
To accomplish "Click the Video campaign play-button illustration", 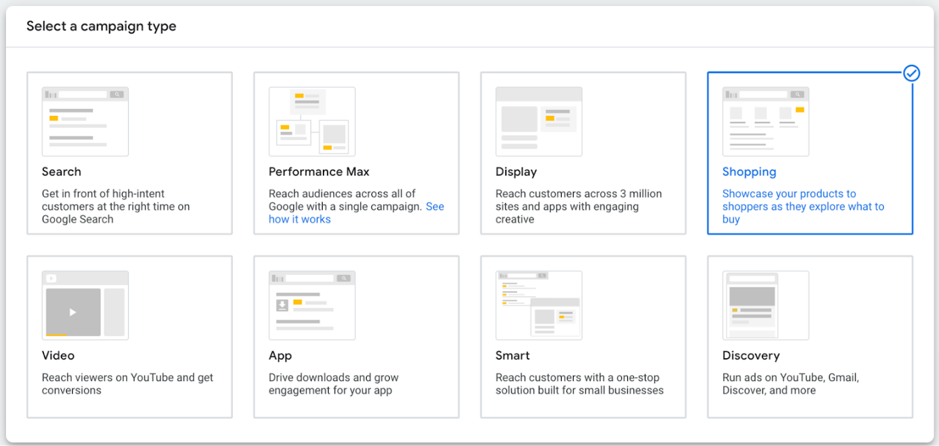I will (x=85, y=305).
